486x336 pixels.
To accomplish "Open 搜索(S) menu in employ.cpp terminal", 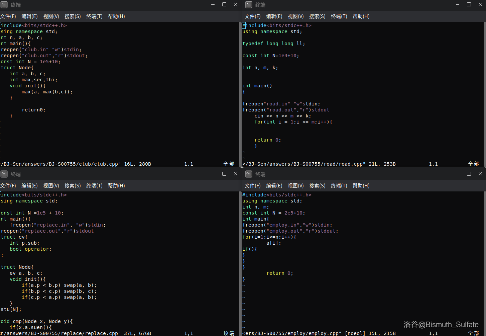I will [x=317, y=186].
